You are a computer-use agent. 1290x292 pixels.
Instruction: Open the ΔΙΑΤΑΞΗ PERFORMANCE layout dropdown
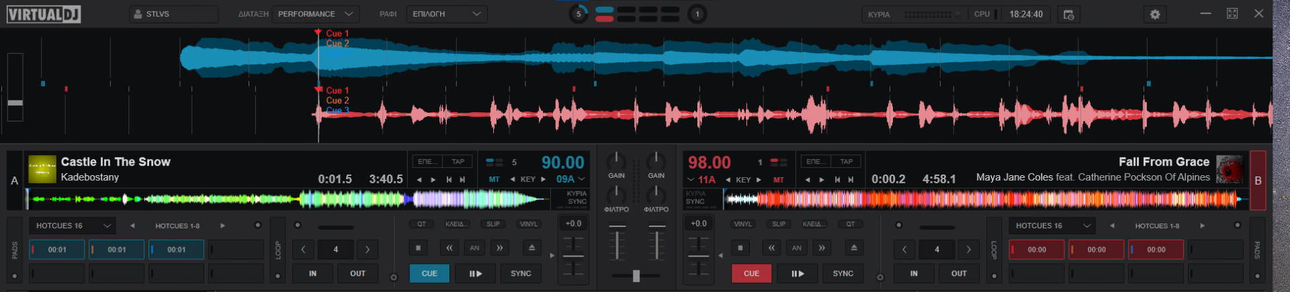click(x=315, y=14)
